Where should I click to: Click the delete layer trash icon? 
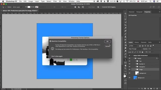pyautogui.click(x=157, y=88)
